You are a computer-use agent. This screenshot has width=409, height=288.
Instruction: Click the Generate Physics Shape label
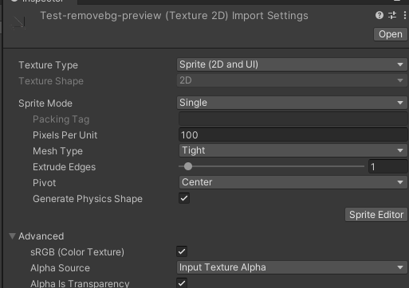pos(88,199)
